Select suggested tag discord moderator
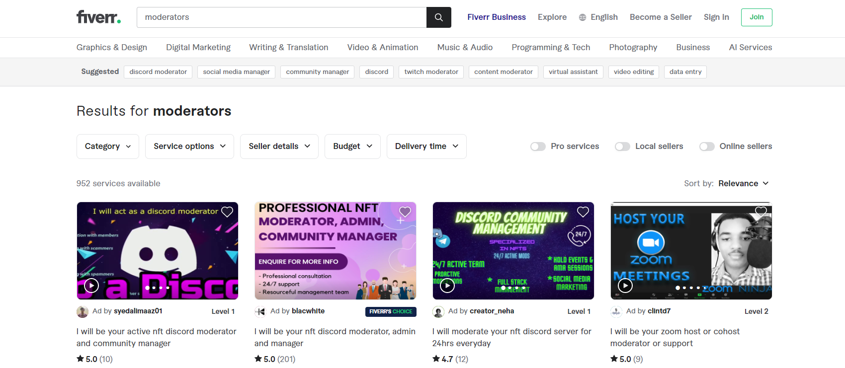Image resolution: width=845 pixels, height=368 pixels. point(158,72)
